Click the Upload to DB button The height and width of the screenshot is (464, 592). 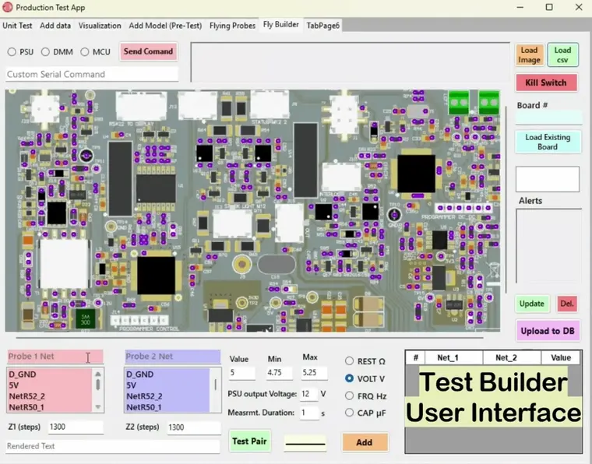548,331
